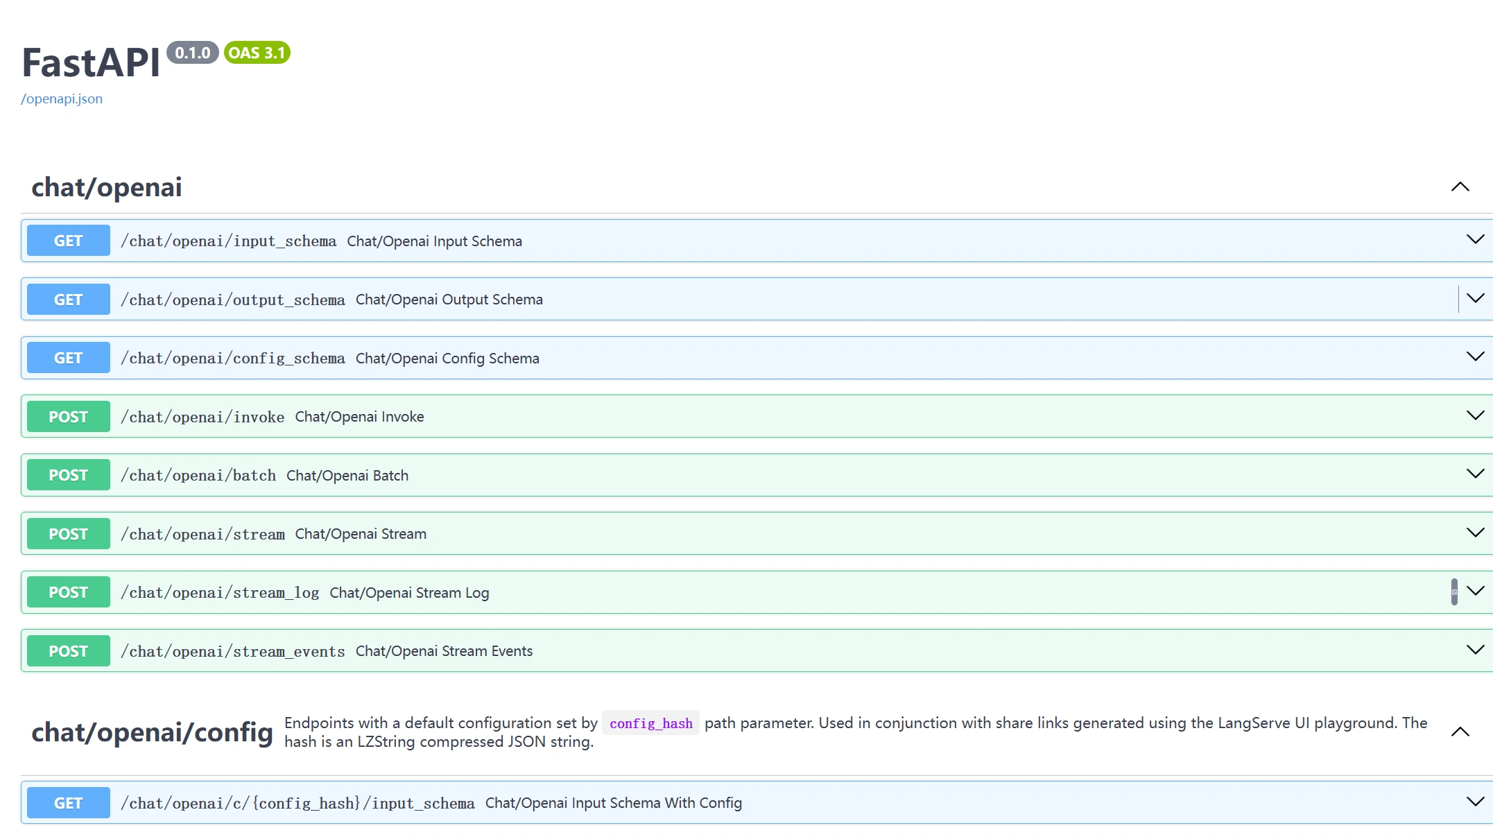This screenshot has height=837, width=1493.
Task: Expand the output_schema endpoint chevron
Action: click(x=1475, y=299)
